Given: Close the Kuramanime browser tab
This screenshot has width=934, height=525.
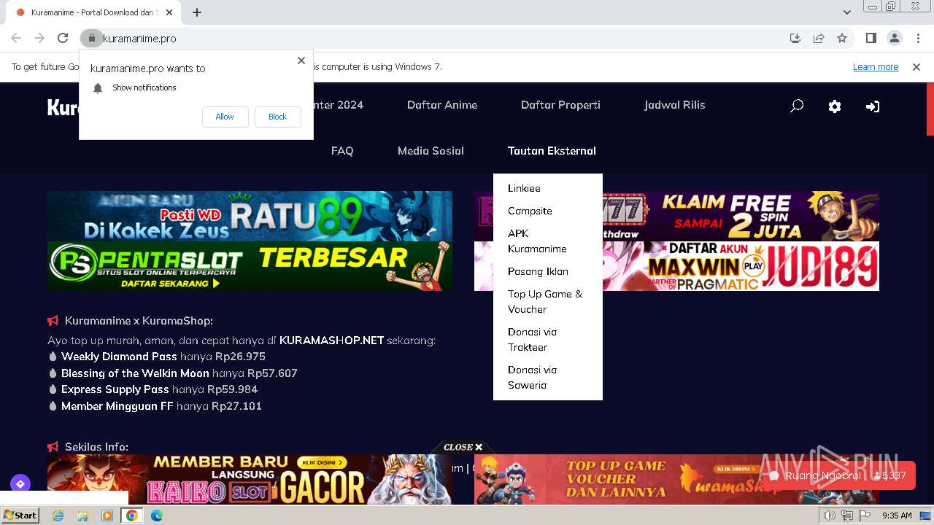Looking at the screenshot, I should coord(169,12).
